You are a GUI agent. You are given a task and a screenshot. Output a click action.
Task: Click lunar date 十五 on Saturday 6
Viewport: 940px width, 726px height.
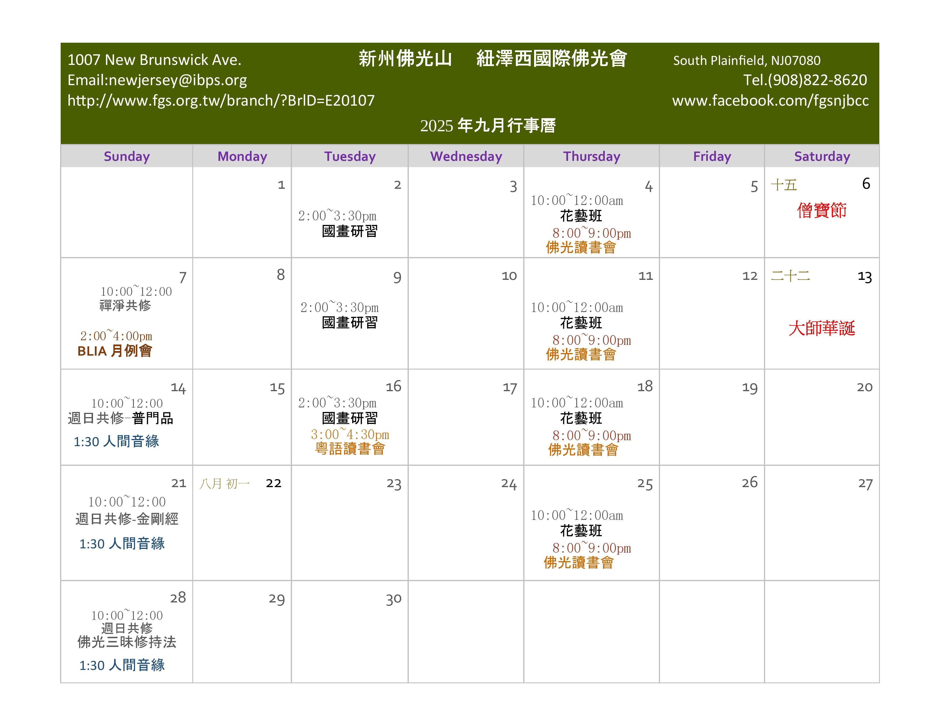784,185
